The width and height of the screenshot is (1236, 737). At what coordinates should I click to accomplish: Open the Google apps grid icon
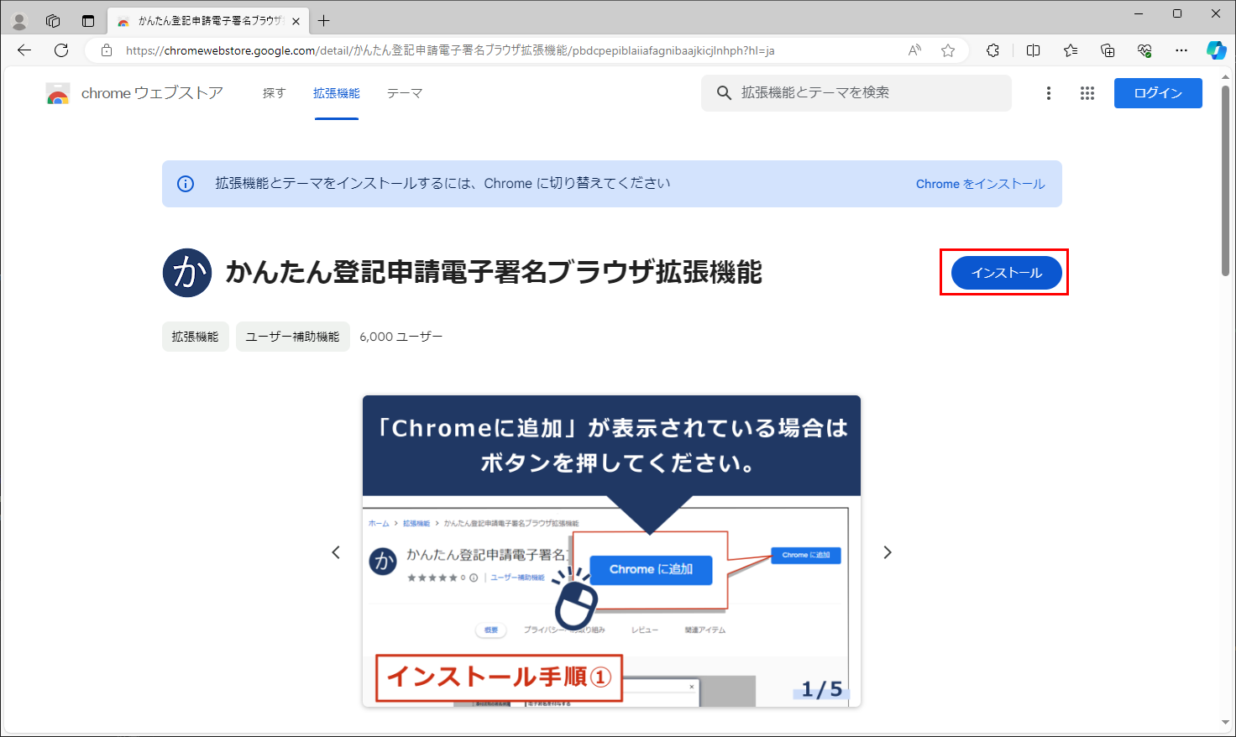pos(1087,93)
